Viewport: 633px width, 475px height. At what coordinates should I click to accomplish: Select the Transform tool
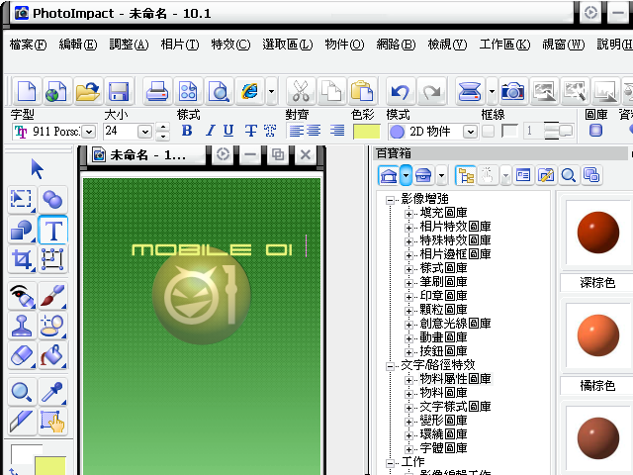click(52, 259)
